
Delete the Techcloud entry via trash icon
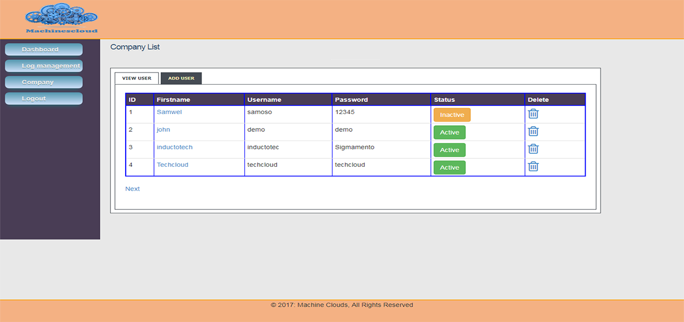pyautogui.click(x=533, y=166)
